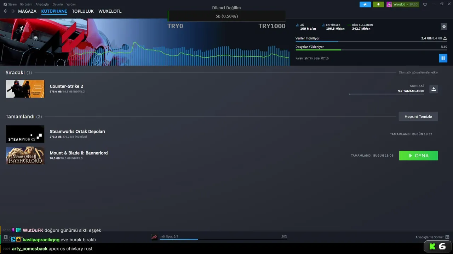The width and height of the screenshot is (453, 254).
Task: Click the 'Dilenci Değilim' overlay title
Action: 226,8
